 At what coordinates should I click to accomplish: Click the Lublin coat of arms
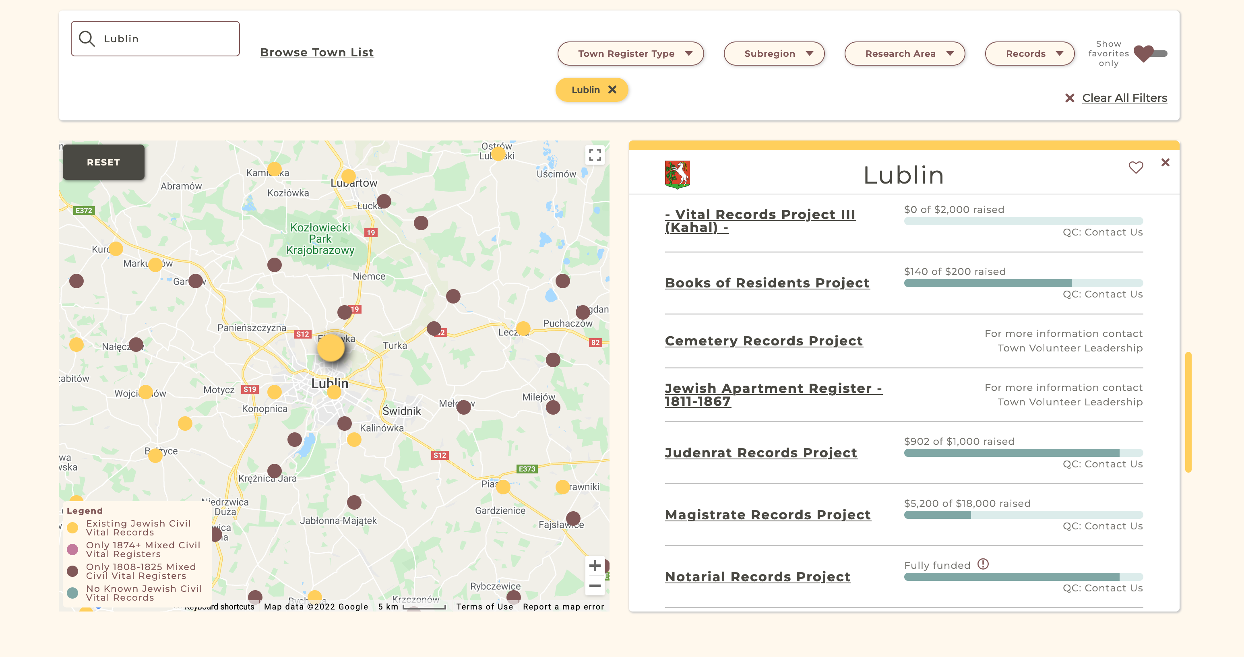(x=677, y=174)
